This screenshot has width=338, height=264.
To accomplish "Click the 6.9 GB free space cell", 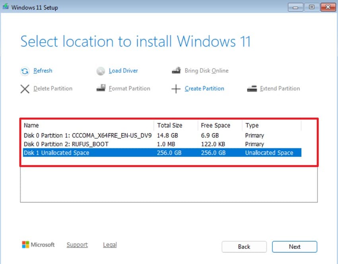I will coord(210,135).
